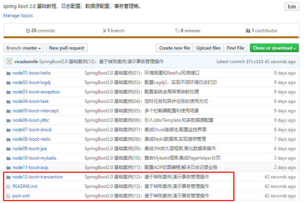The height and width of the screenshot is (203, 305).
Task: Open node06-boot-jdbc folder
Action: (x=31, y=120)
